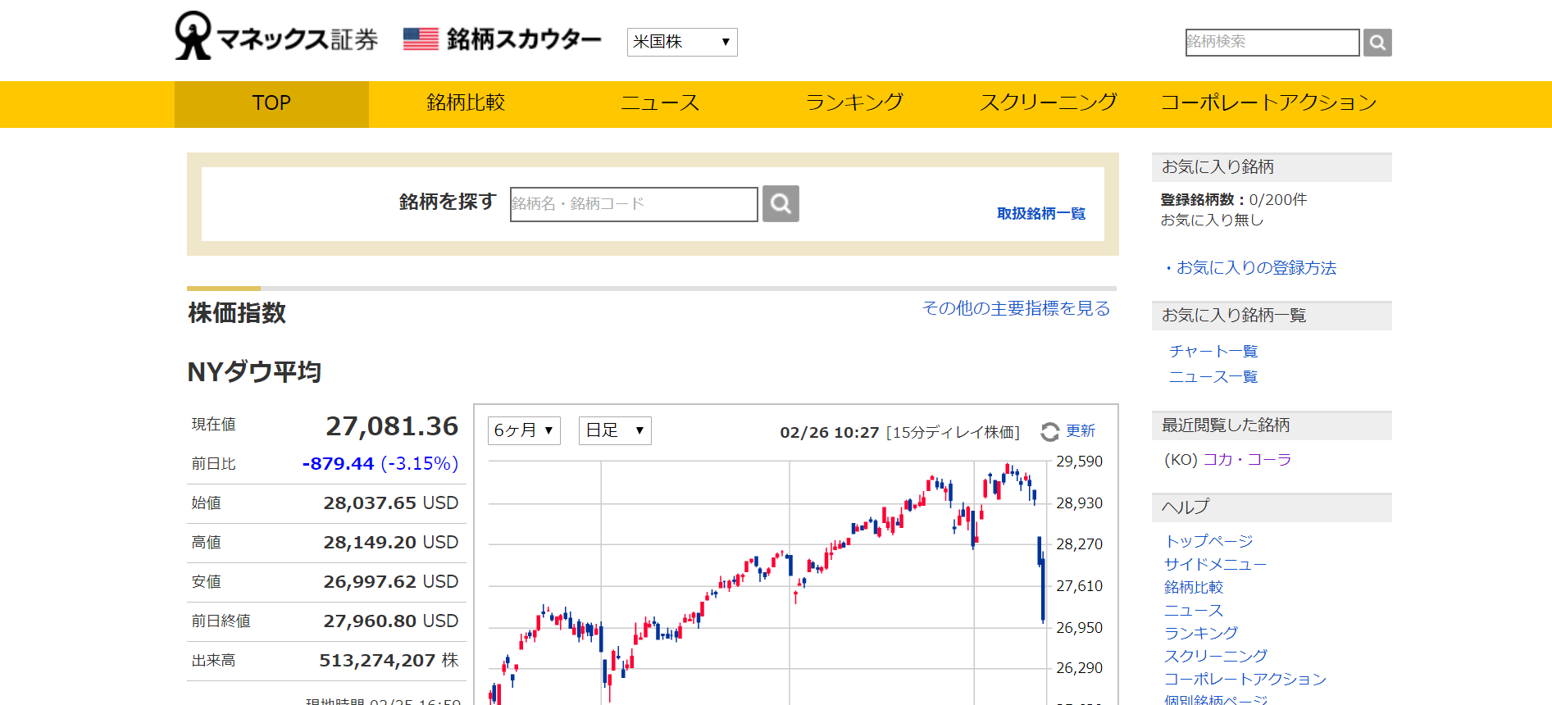Image resolution: width=1552 pixels, height=705 pixels.
Task: Click the help ランキング link
Action: point(1201,633)
